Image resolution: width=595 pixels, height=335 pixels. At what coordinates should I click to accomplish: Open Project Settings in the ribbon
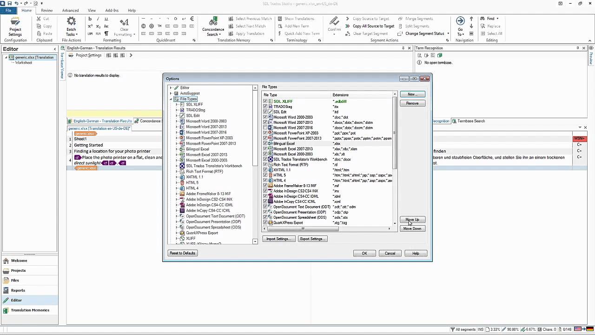point(15,27)
